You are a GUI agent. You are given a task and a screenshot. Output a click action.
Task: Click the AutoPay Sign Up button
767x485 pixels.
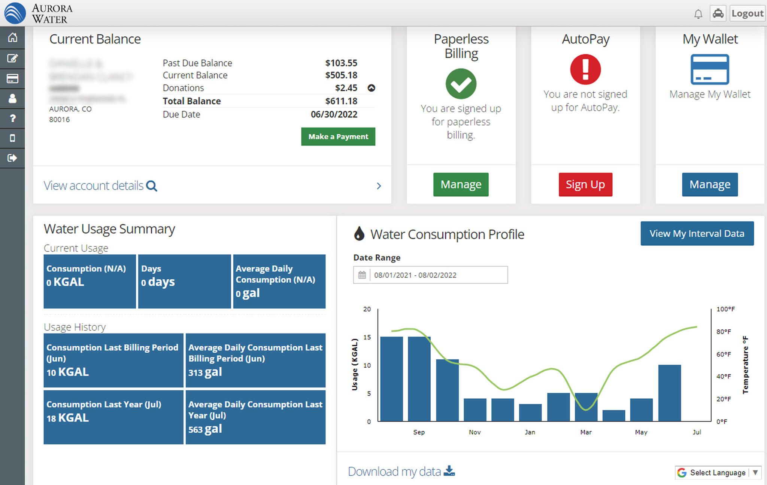click(x=585, y=184)
